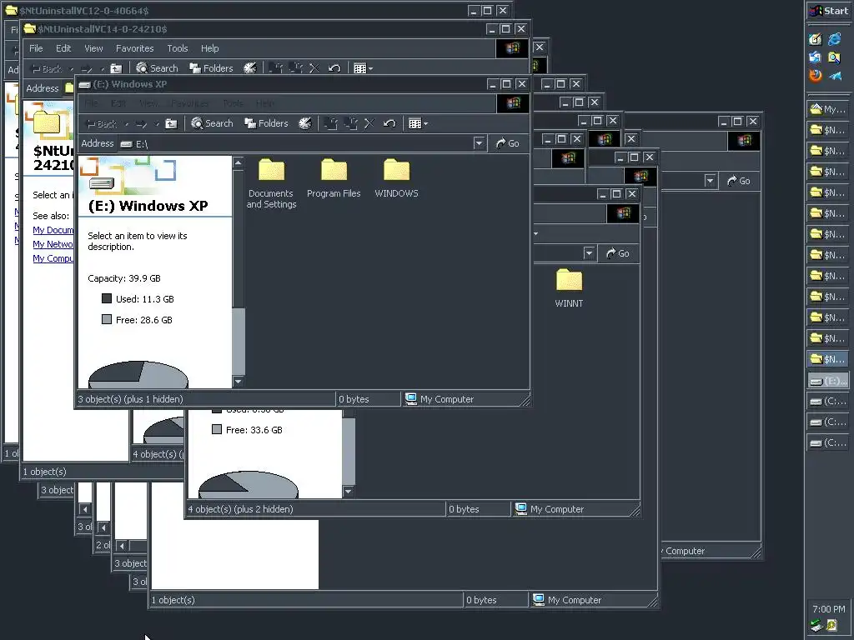854x640 pixels.
Task: Click the dark Used: 11.3 GB legend swatch
Action: [x=107, y=299]
